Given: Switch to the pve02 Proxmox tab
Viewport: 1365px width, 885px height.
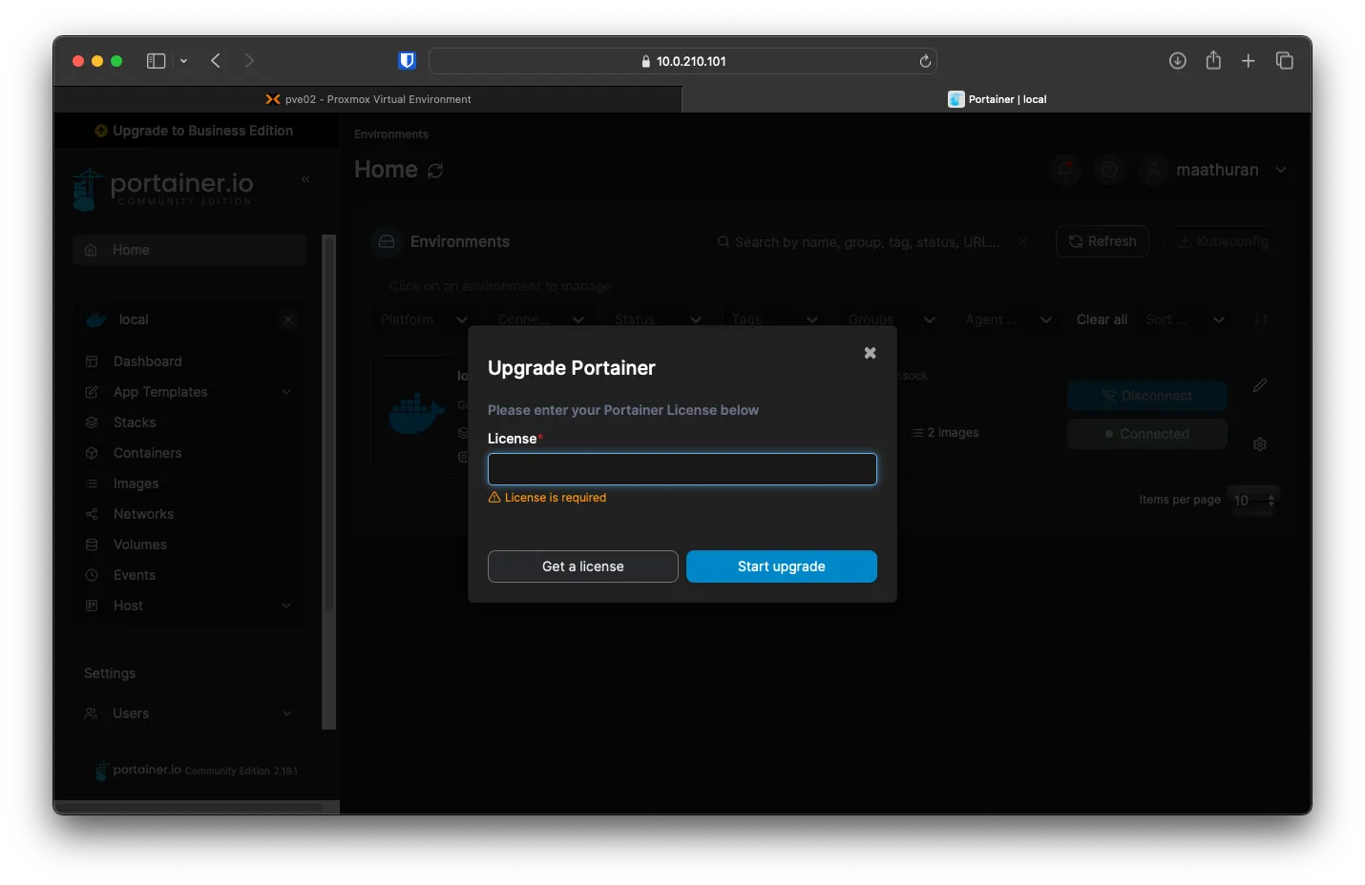Looking at the screenshot, I should coord(367,99).
